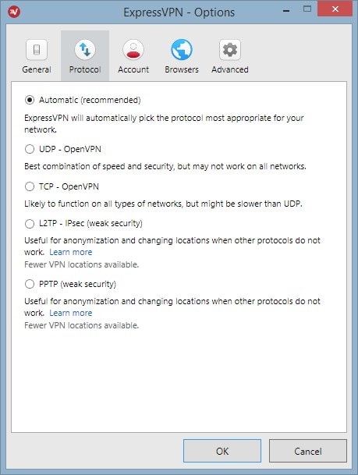Screen dimensions: 358x475
Task: Dismiss dialog with Cancel button
Action: pyautogui.click(x=308, y=451)
